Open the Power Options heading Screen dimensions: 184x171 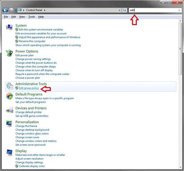click(27, 51)
